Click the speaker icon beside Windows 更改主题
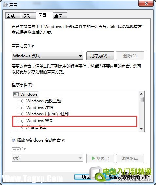156x185 pixels. 22,101
